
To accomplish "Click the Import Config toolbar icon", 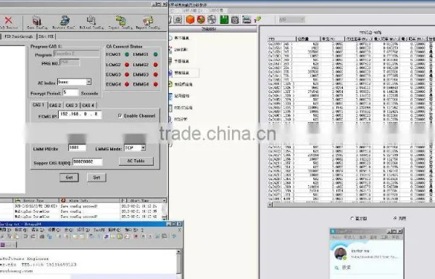I will [120, 20].
